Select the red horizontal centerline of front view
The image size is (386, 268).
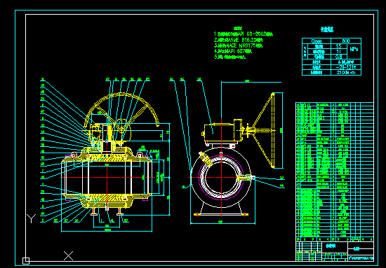pos(107,177)
